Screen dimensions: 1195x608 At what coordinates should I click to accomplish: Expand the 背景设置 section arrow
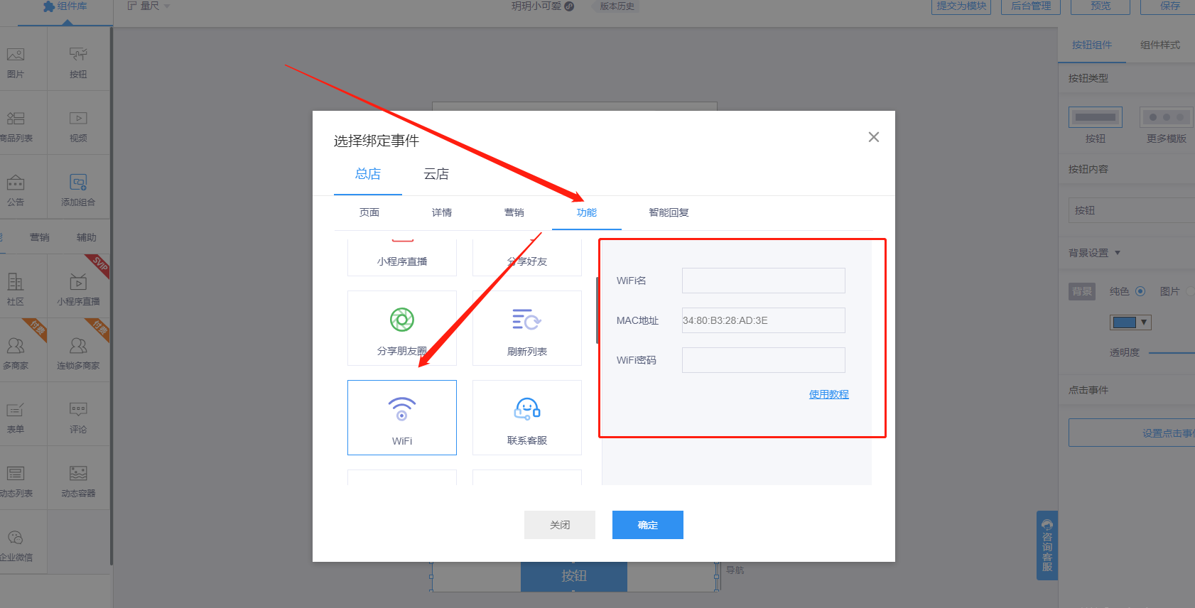coord(1118,253)
